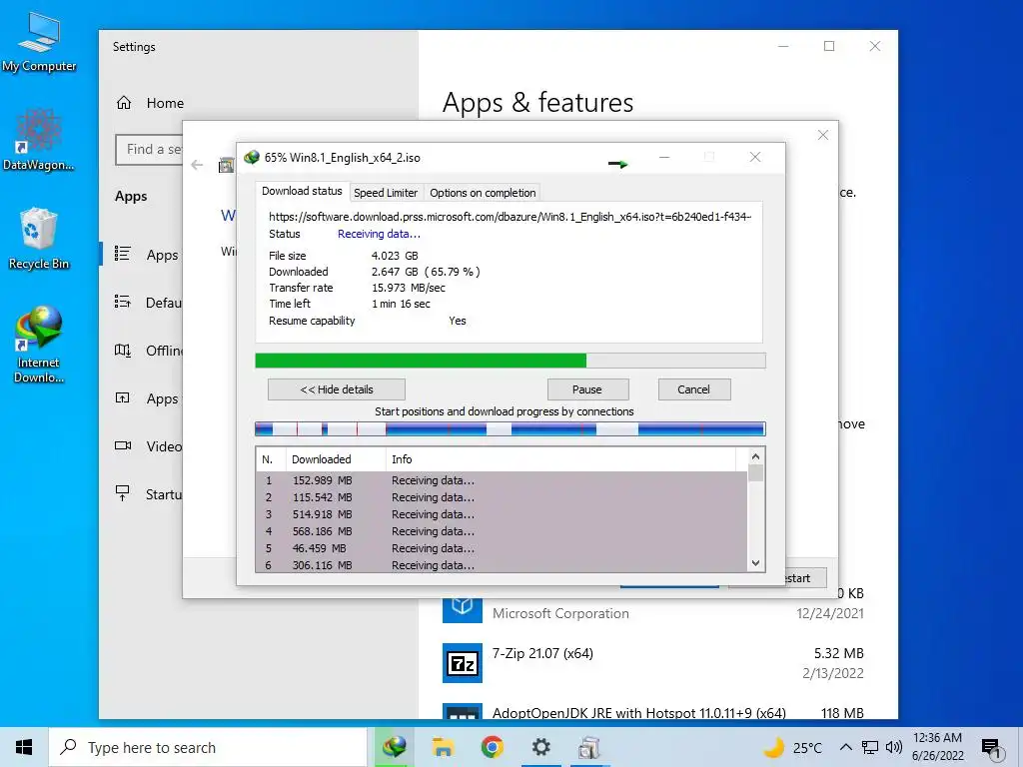Select connection row with 46.459 MB
Screen dimensions: 1023x767
coord(502,548)
